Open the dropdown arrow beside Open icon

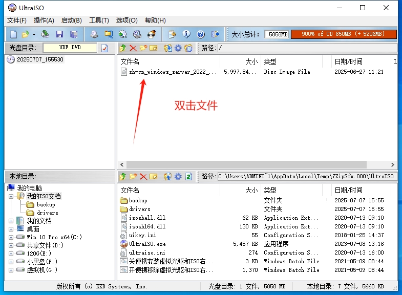(x=34, y=34)
